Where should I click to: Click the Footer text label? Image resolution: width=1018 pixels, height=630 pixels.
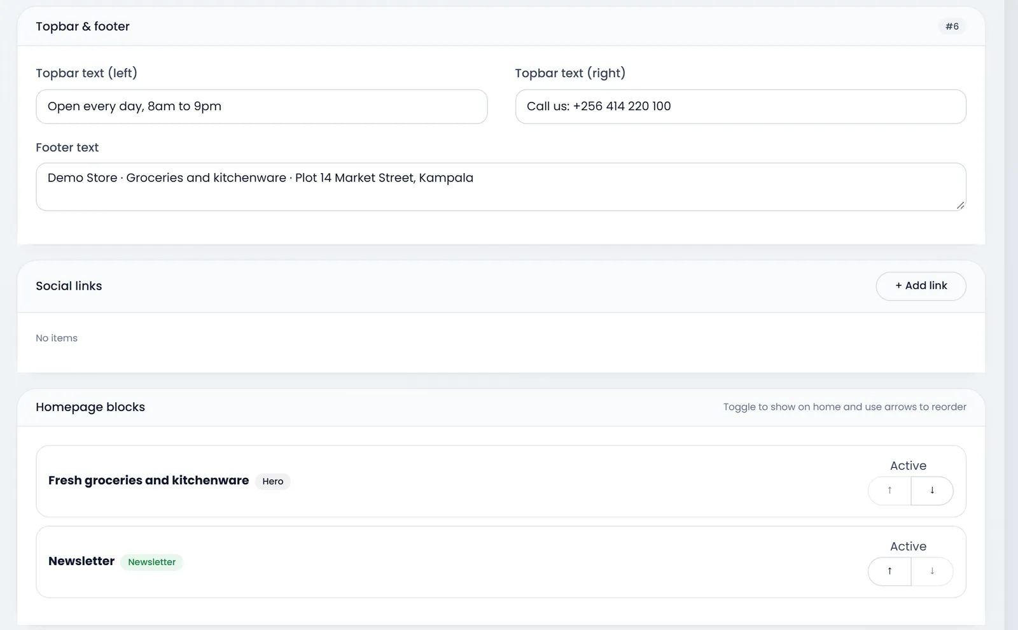(67, 148)
